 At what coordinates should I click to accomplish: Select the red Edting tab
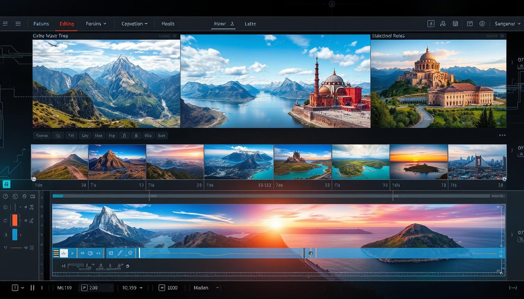[x=67, y=24]
